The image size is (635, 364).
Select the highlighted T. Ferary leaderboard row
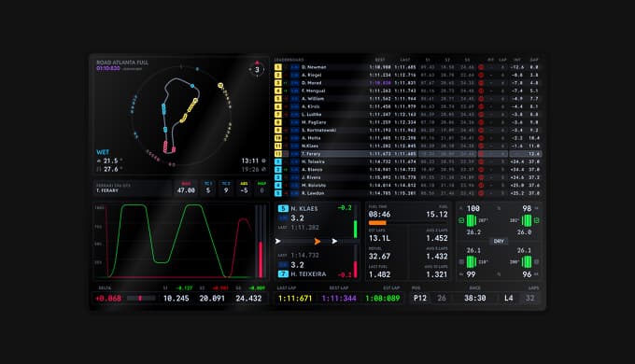pos(408,154)
